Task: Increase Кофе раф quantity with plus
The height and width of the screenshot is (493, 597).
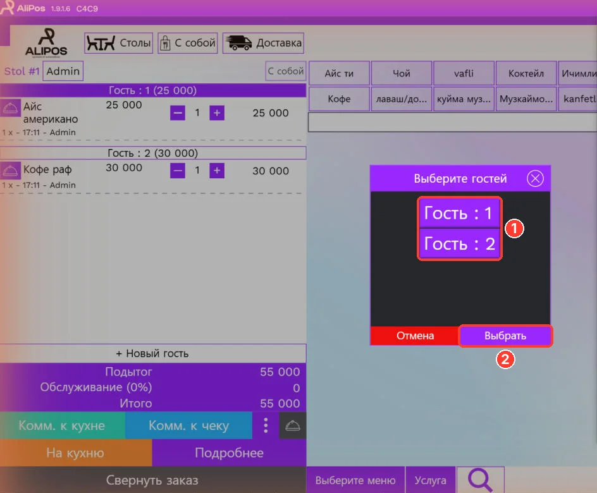Action: (217, 171)
